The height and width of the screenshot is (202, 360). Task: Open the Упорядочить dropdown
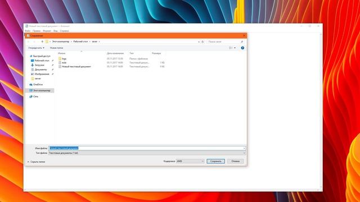click(x=36, y=48)
